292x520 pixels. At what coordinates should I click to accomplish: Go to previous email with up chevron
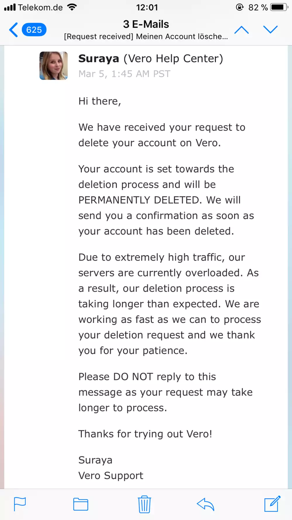coord(241,30)
